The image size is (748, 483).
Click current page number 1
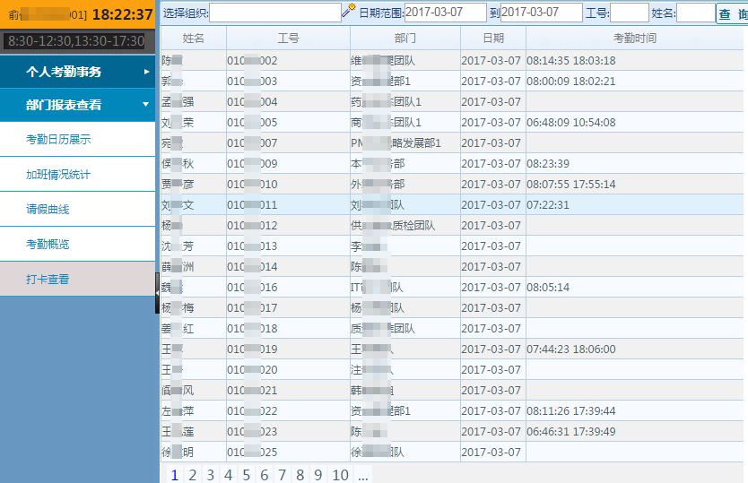[175, 475]
